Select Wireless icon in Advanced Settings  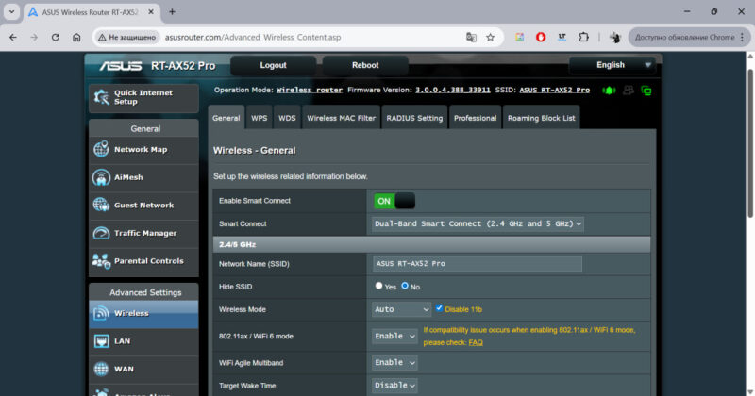click(101, 313)
